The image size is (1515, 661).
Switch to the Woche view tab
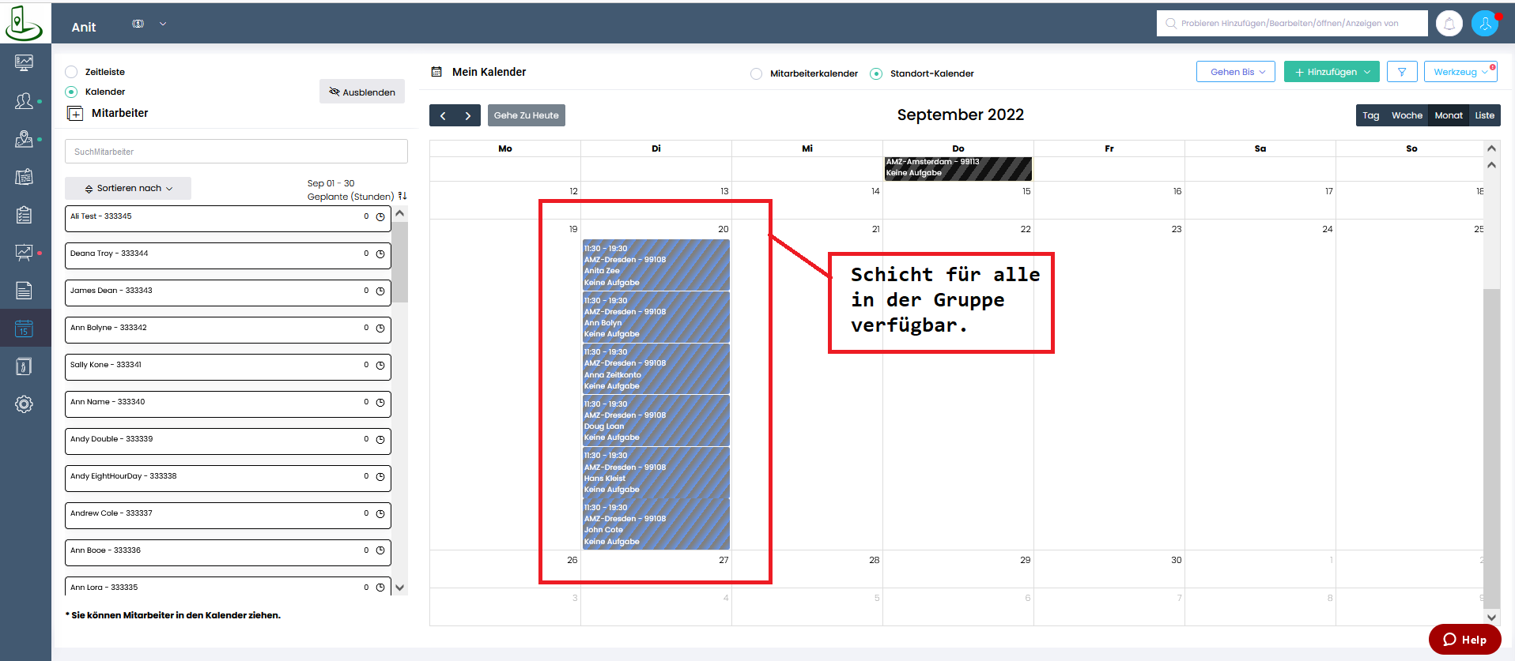(1406, 115)
